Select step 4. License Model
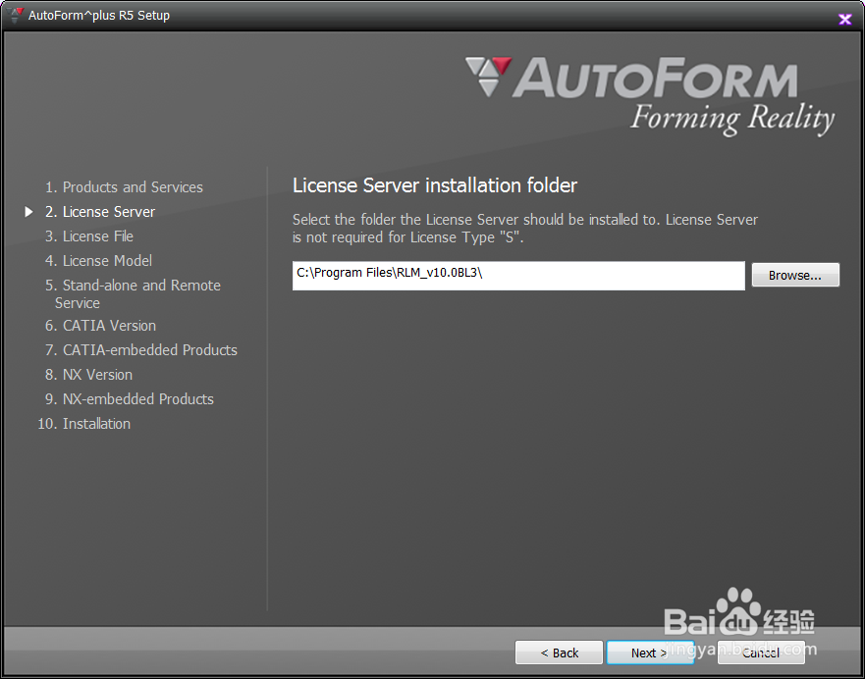 99,261
